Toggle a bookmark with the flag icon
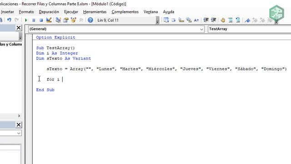The width and height of the screenshot is (291, 164). pyautogui.click(x=247, y=20)
